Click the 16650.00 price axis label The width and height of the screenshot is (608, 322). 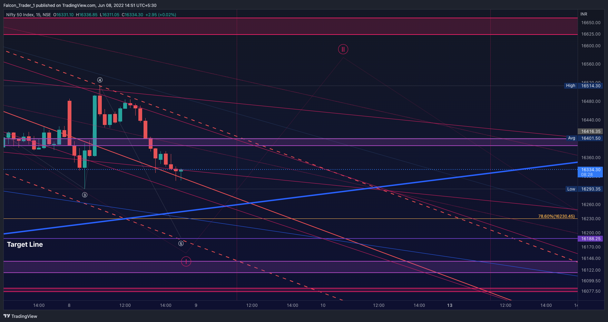(591, 23)
